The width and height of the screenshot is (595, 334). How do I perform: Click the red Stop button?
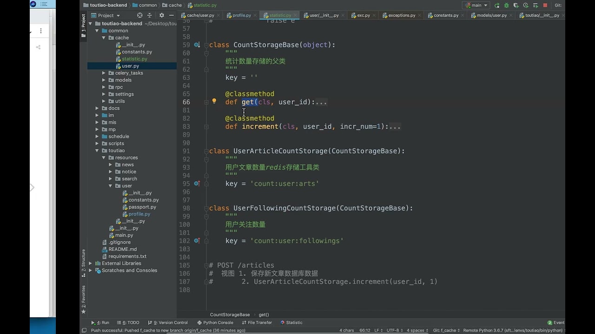[x=544, y=6]
